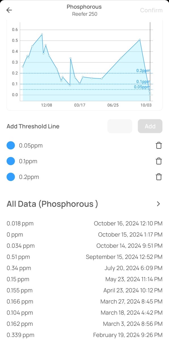Image resolution: width=169 pixels, height=342 pixels.
Task: Open the 0.018 ppm October 16 entry
Action: tap(85, 223)
